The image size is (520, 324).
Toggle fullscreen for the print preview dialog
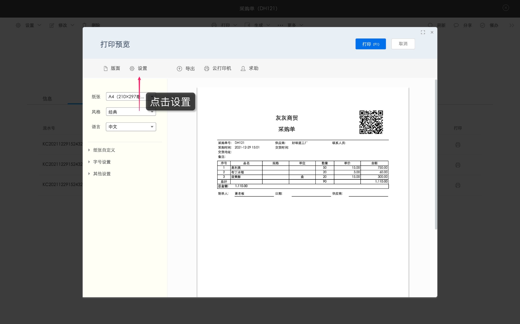(x=423, y=32)
